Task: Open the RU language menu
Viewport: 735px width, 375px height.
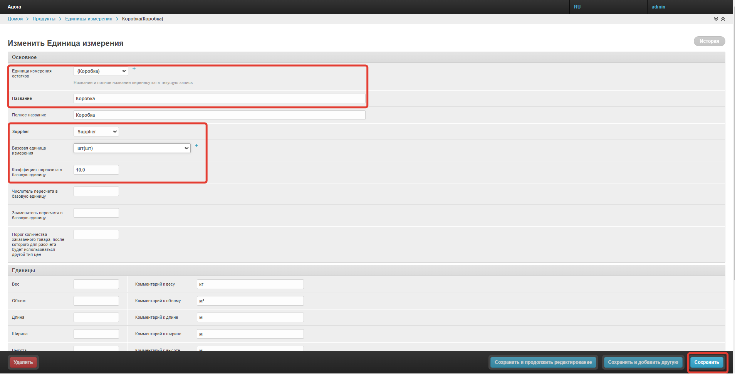Action: point(577,7)
